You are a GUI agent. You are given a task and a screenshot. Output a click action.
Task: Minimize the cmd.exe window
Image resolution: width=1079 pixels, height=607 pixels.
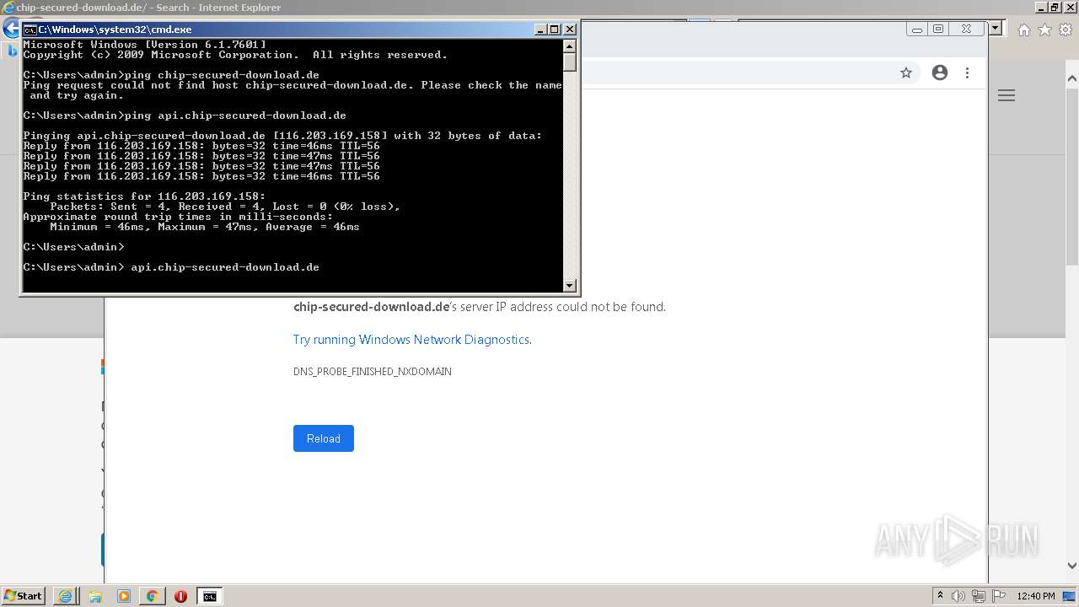[x=540, y=30]
